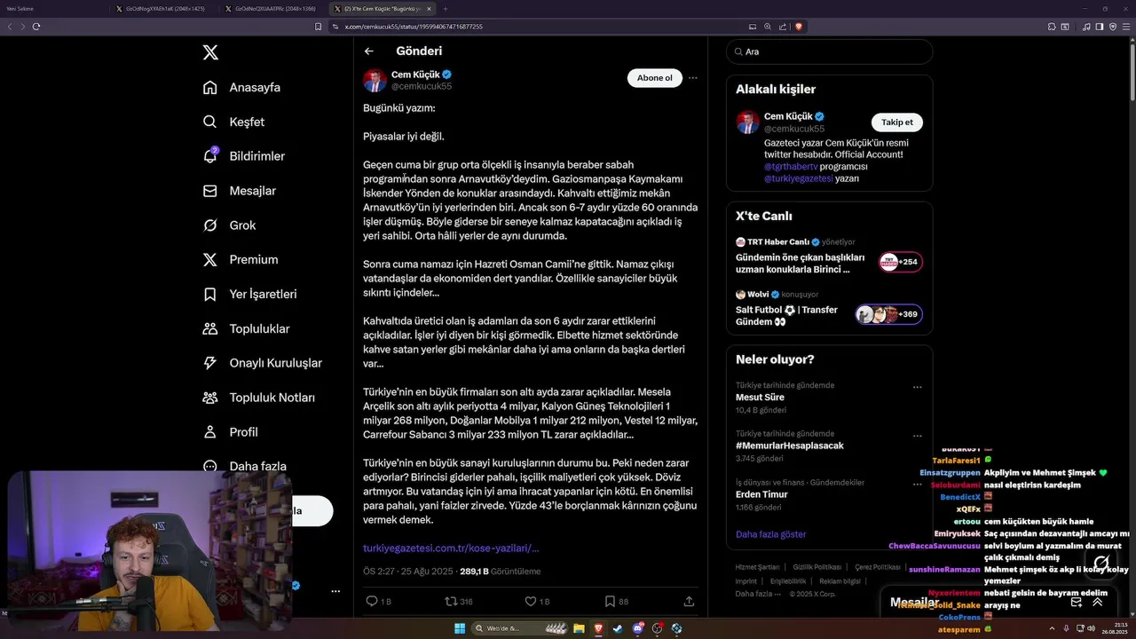Open the Windows Start menu
This screenshot has width=1136, height=639.
pyautogui.click(x=460, y=628)
